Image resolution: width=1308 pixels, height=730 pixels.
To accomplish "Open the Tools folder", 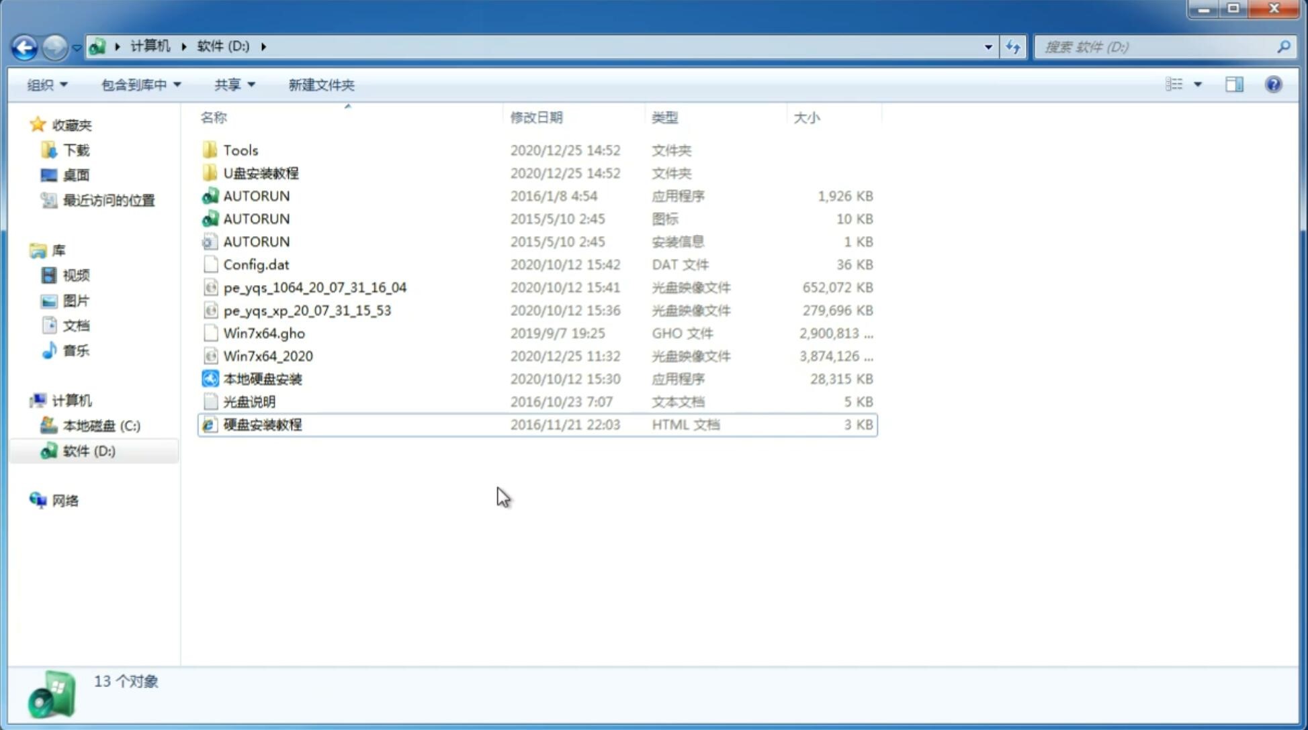I will click(x=240, y=150).
